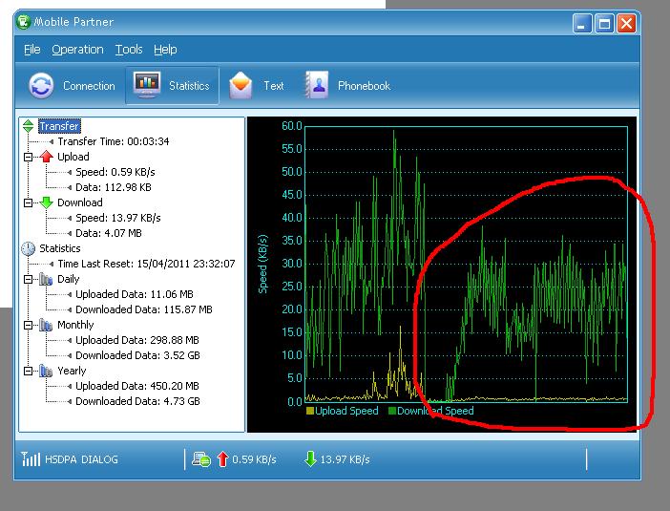Select the Transfer tree item
The width and height of the screenshot is (670, 511).
[59, 126]
